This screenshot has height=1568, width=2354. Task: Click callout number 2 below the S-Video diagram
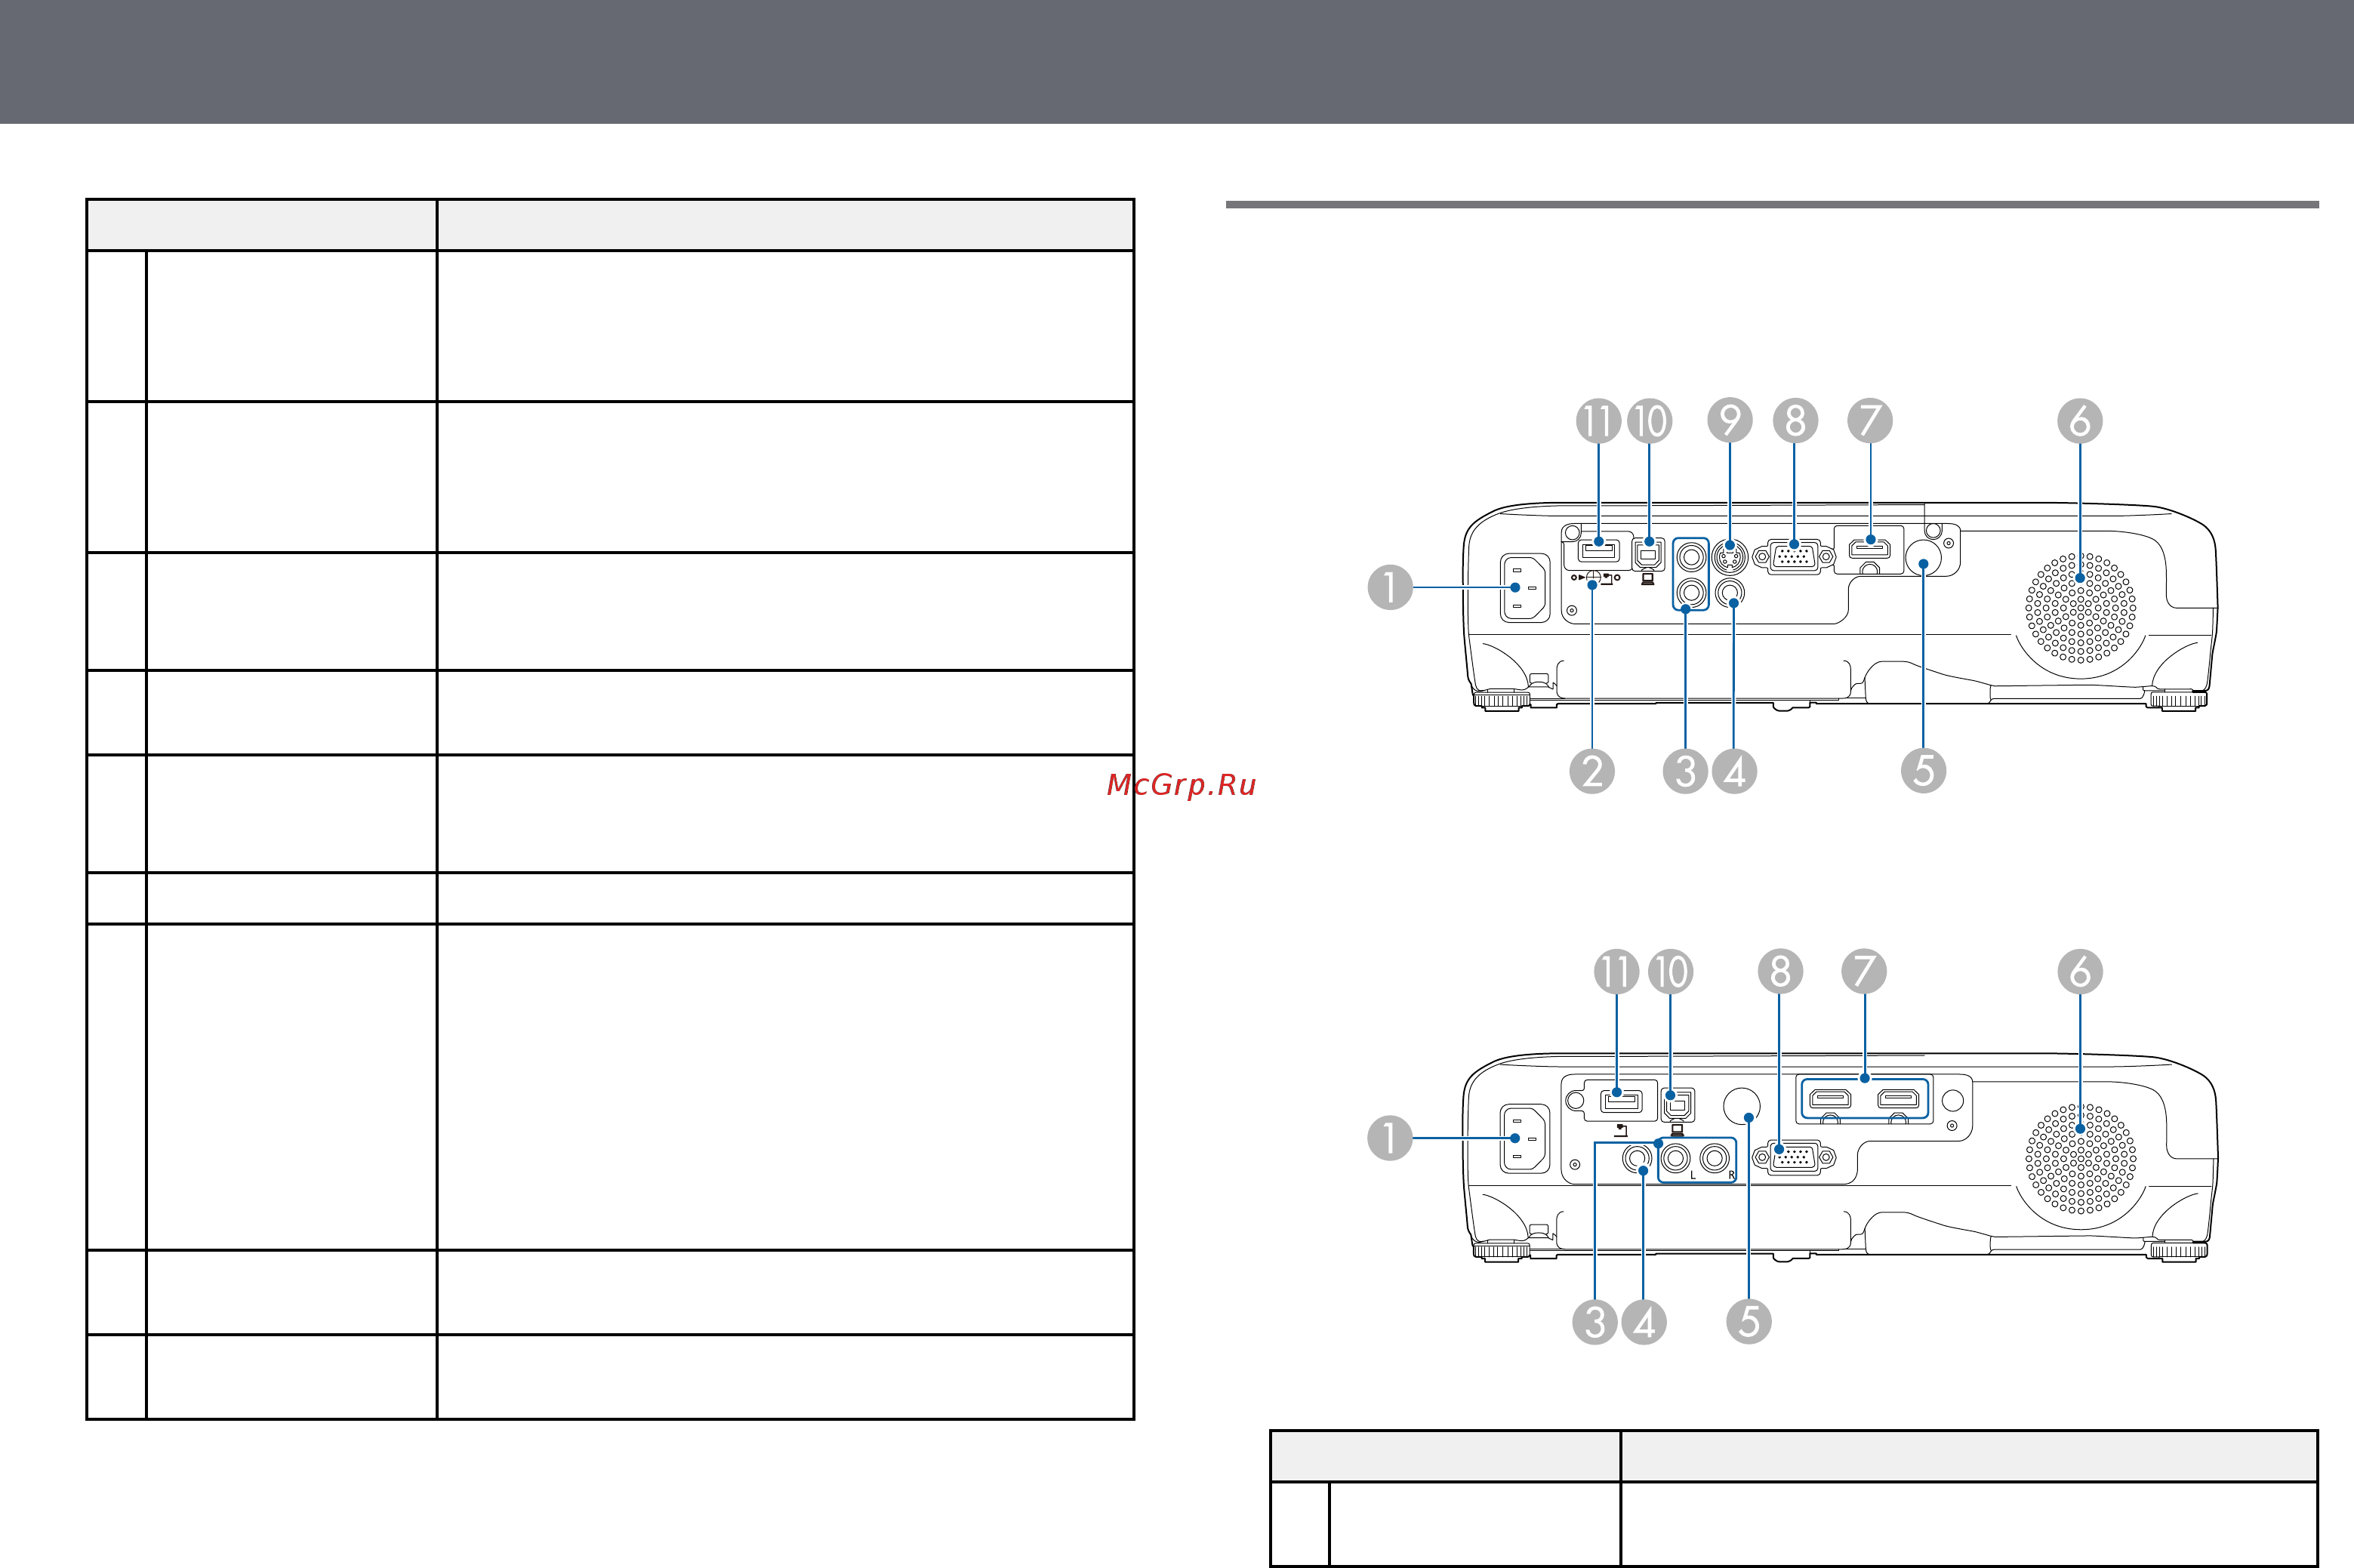[x=1592, y=771]
